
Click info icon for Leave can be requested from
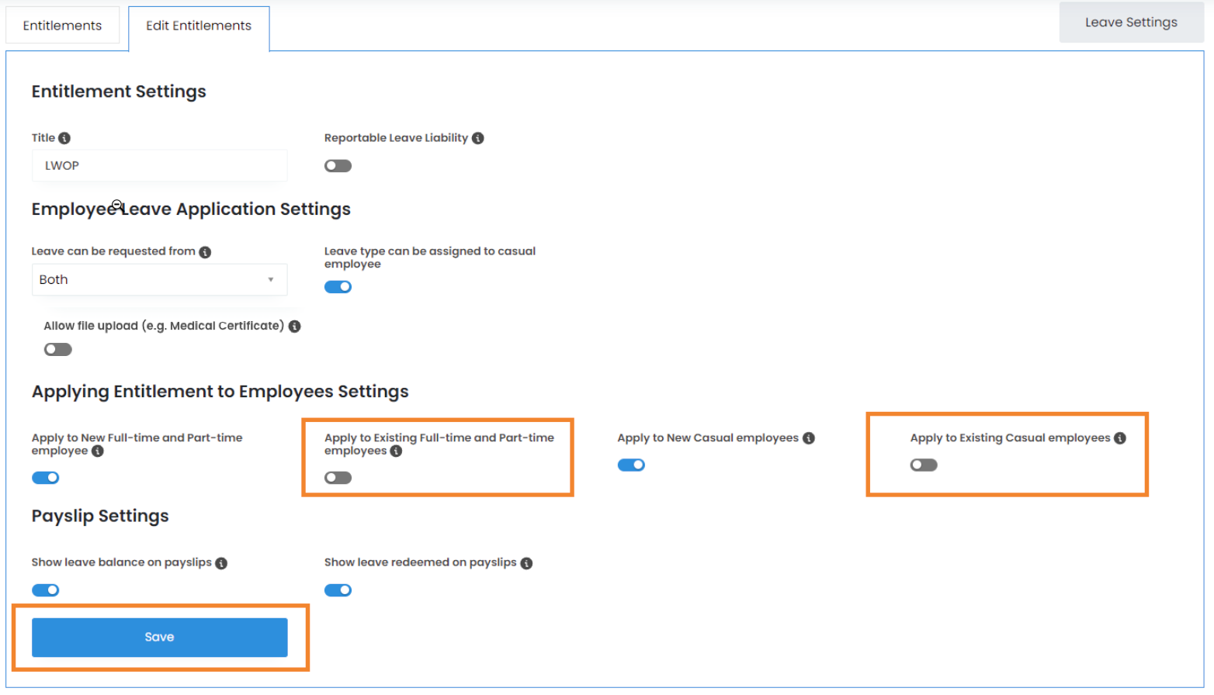point(205,252)
